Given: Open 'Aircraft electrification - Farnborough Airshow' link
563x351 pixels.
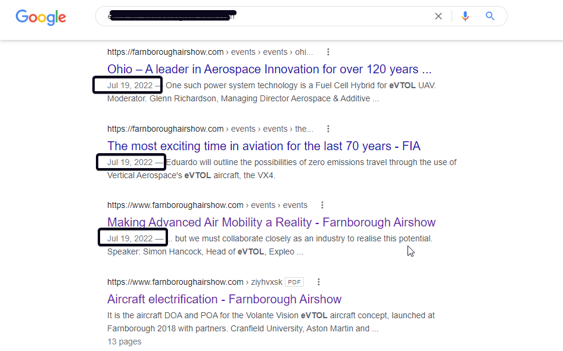Looking at the screenshot, I should pos(224,299).
